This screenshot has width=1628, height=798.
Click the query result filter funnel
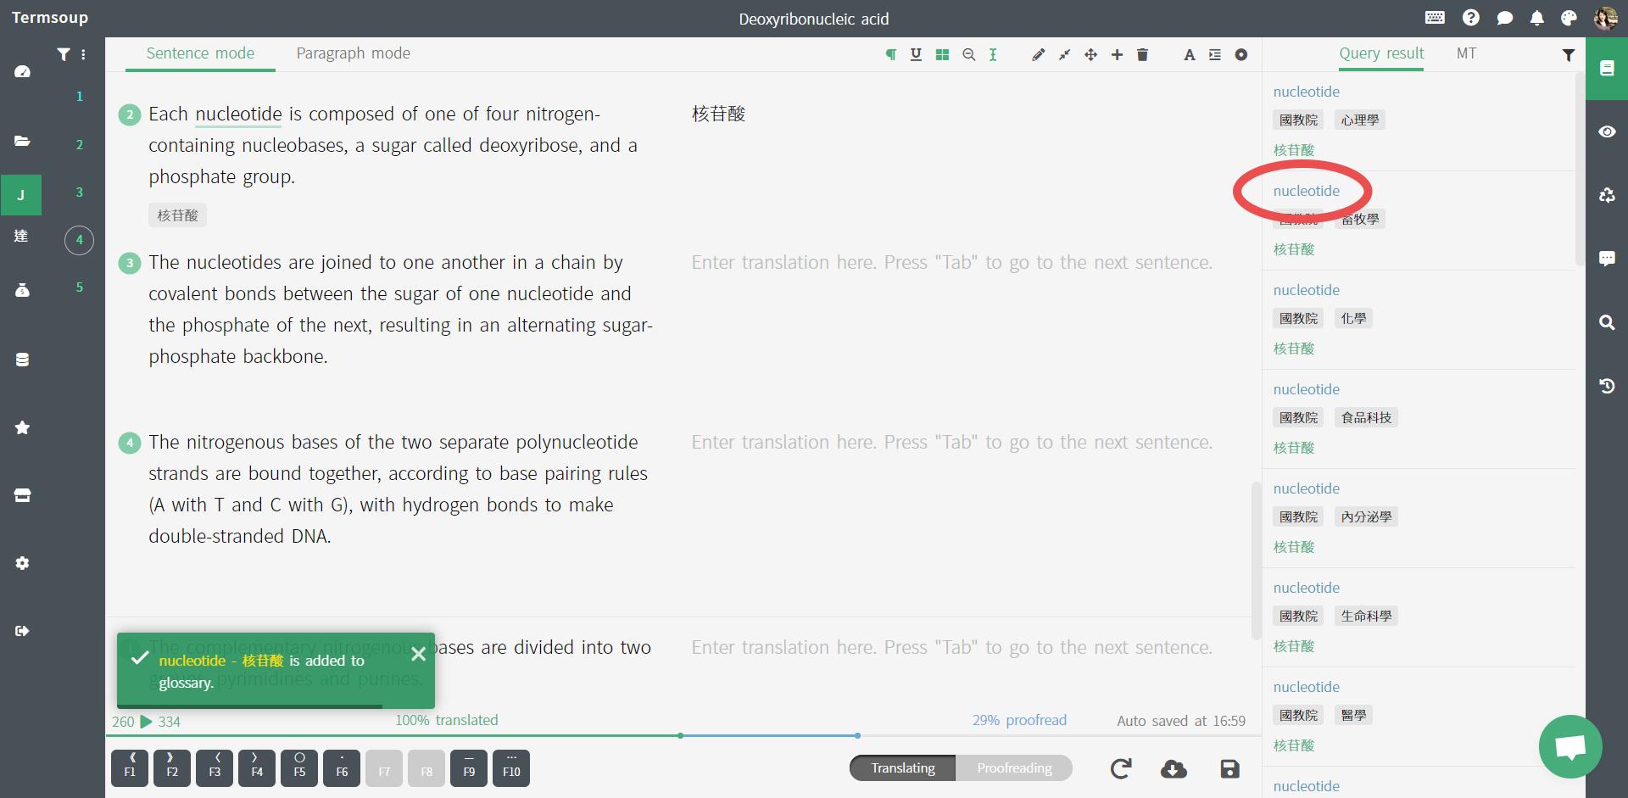click(x=1569, y=54)
